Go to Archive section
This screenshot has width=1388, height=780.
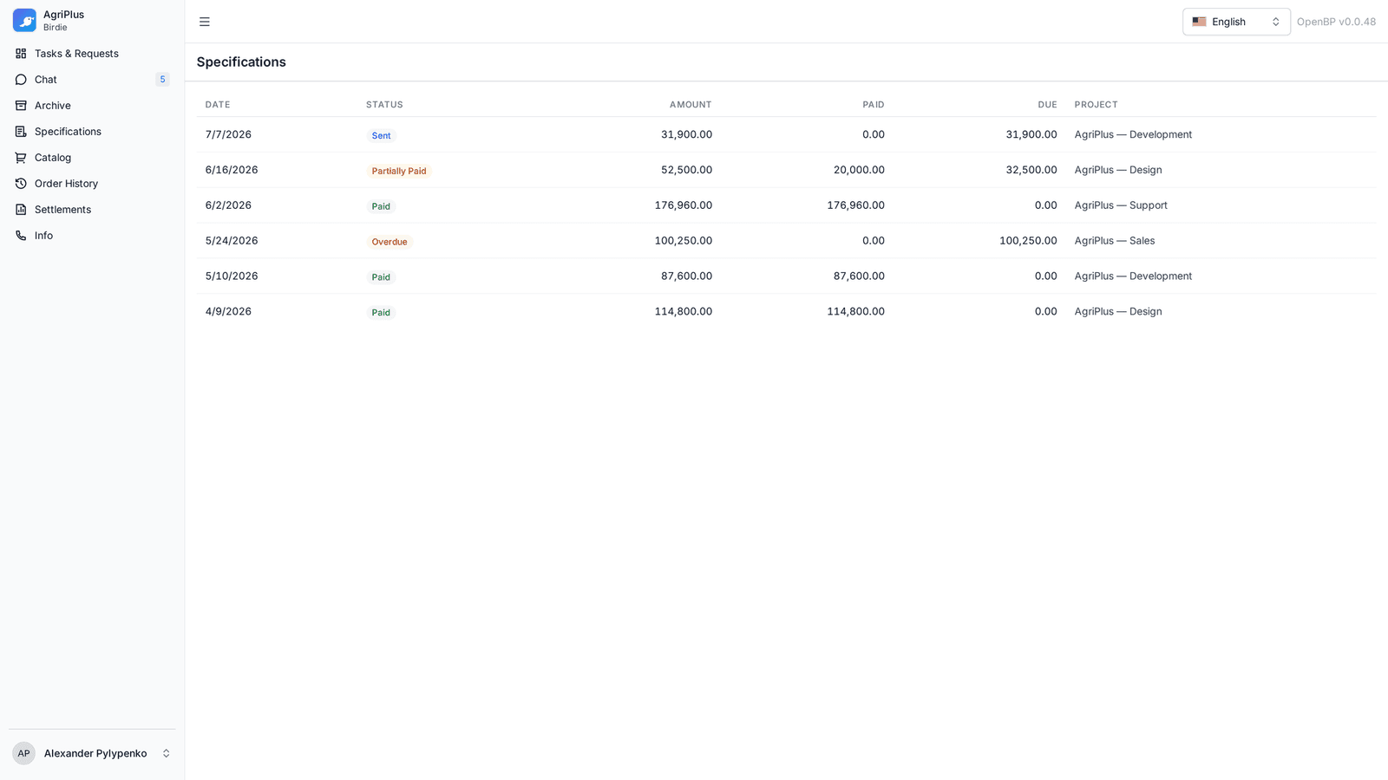(92, 106)
